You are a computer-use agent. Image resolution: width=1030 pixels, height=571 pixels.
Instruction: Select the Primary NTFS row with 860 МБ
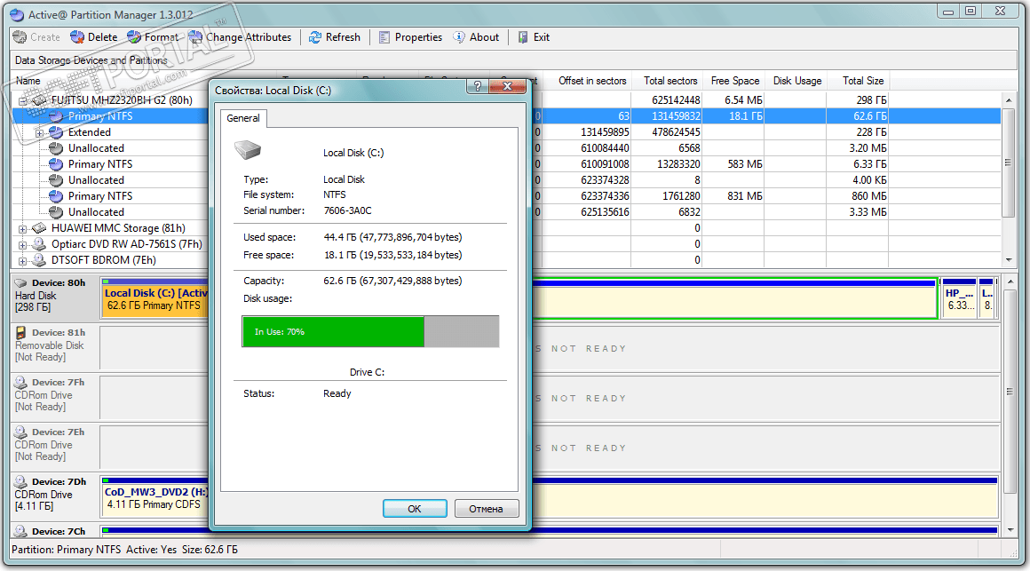click(x=99, y=195)
